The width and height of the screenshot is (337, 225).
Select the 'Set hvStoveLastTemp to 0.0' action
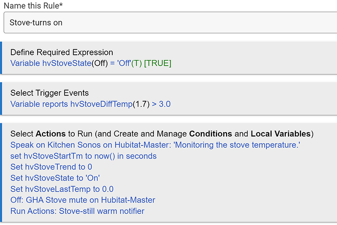[x=62, y=189]
